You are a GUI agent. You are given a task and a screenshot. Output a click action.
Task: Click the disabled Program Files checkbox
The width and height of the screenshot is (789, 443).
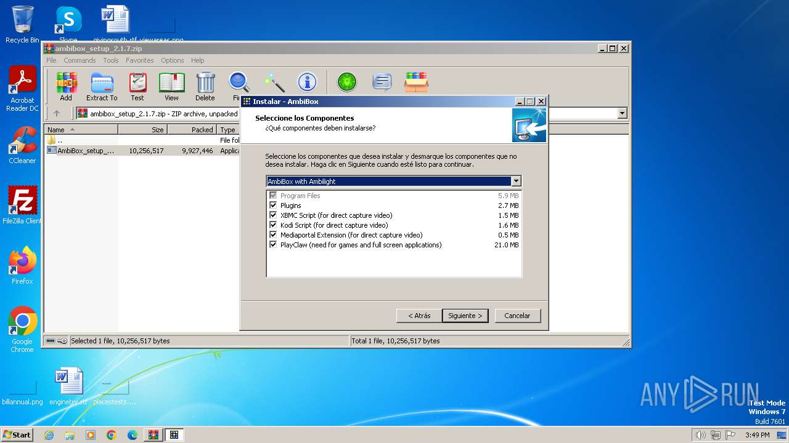tap(273, 196)
